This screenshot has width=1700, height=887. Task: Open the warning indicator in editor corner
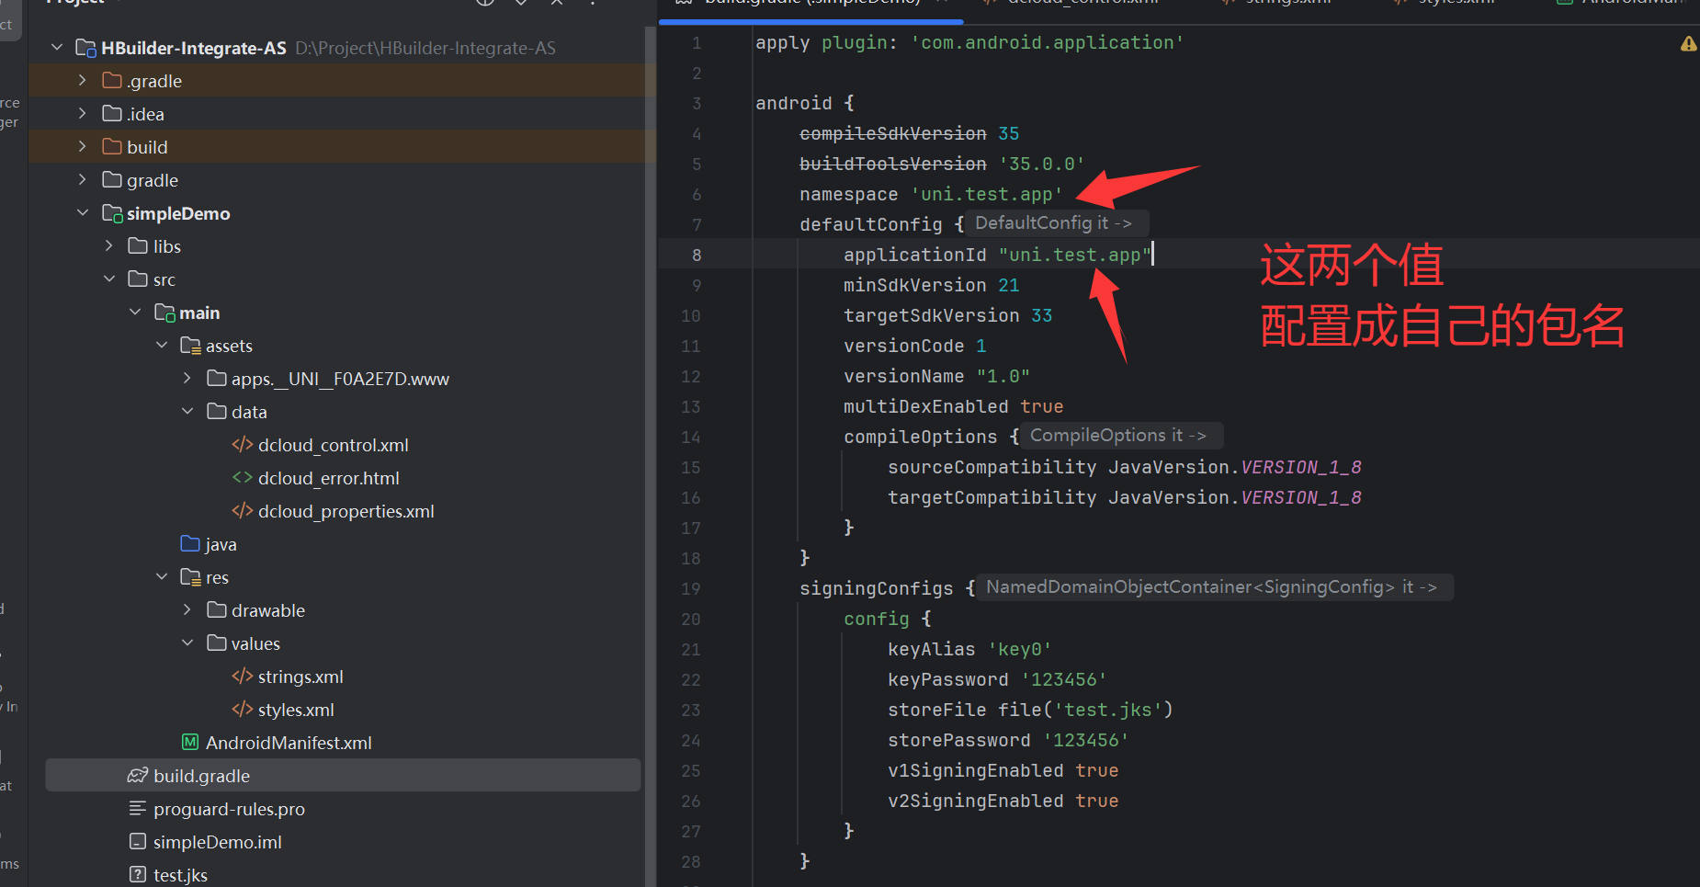pyautogui.click(x=1689, y=43)
